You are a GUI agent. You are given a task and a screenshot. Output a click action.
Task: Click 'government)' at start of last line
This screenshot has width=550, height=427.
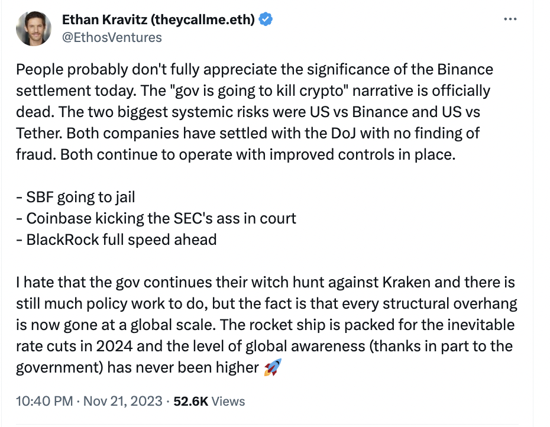pos(60,368)
